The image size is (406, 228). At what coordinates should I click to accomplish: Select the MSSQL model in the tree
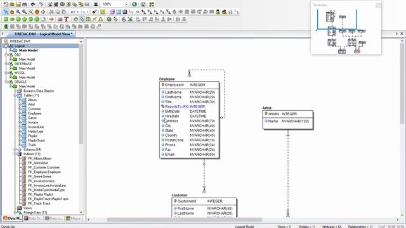click(x=20, y=73)
